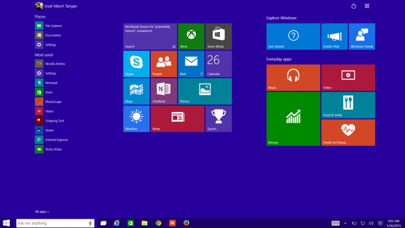Show hidden system tray icons
The width and height of the screenshot is (405, 228).
click(x=345, y=223)
